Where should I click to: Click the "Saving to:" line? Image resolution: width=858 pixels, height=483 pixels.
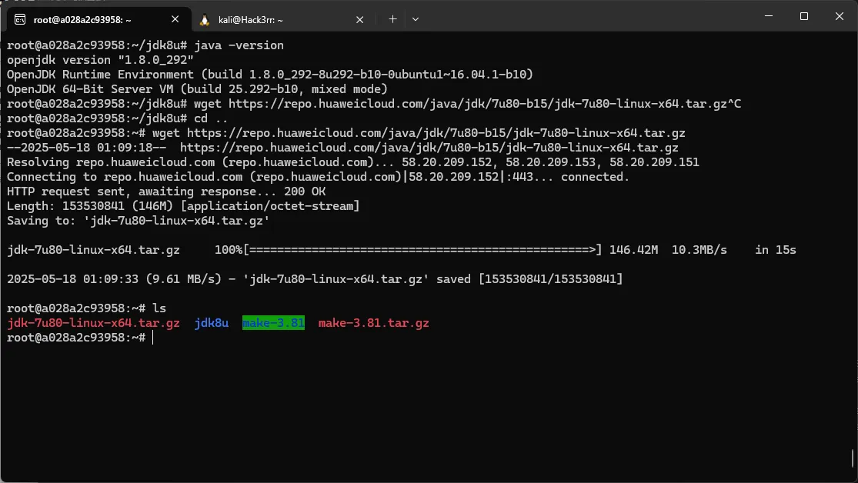[x=138, y=221]
